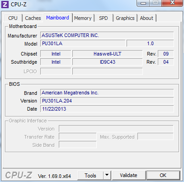Image resolution: width=184 pixels, height=182 pixels.
Task: Click the Manufacturer label
Action: tap(22, 36)
